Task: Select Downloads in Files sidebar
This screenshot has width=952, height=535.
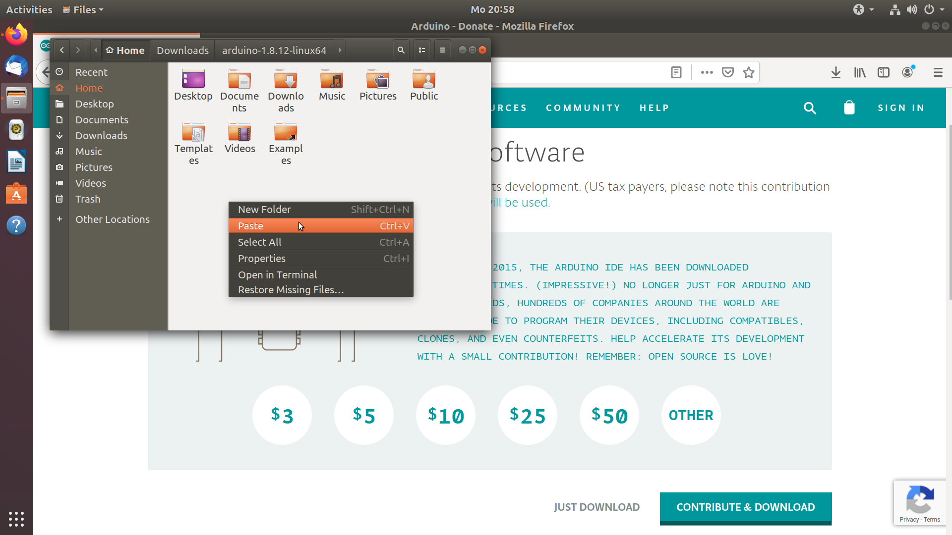Action: 109,135
